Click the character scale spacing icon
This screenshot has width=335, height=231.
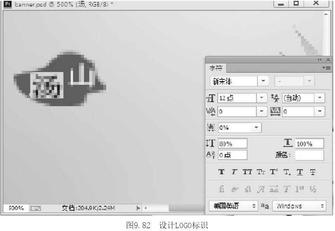(x=211, y=127)
